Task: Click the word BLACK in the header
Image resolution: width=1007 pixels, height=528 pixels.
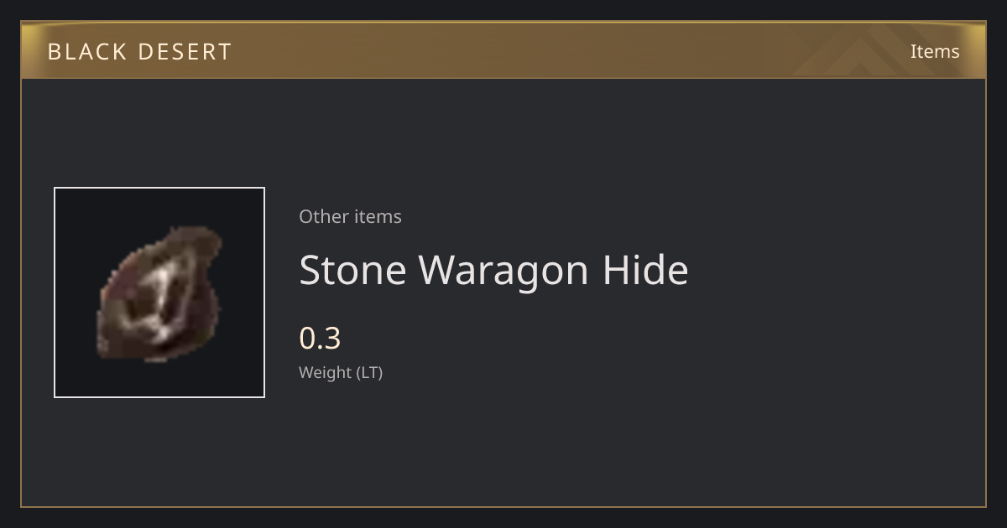Action: pos(86,52)
